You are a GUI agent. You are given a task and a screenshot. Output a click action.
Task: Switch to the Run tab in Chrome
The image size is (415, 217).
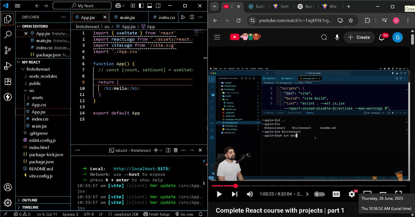305,7
